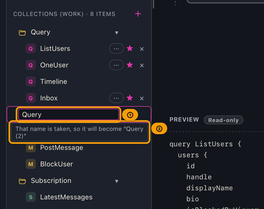Image resolution: width=264 pixels, height=209 pixels.
Task: Toggle favorite star on Inbox
Action: pos(130,98)
